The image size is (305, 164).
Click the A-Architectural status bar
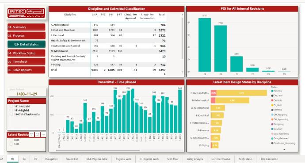coord(217,108)
